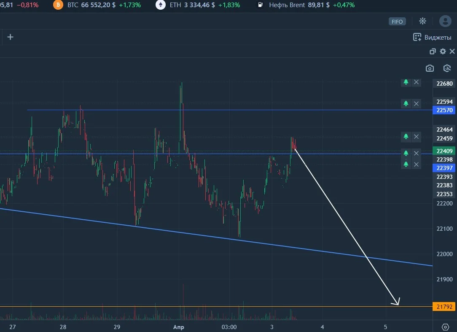Toggle alert bell at the 22680 level
The height and width of the screenshot is (332, 457).
(x=406, y=82)
